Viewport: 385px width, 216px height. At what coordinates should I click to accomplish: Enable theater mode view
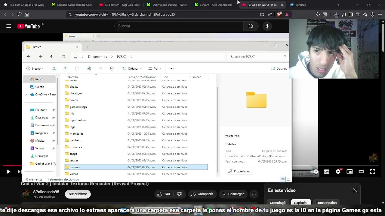click(x=361, y=172)
